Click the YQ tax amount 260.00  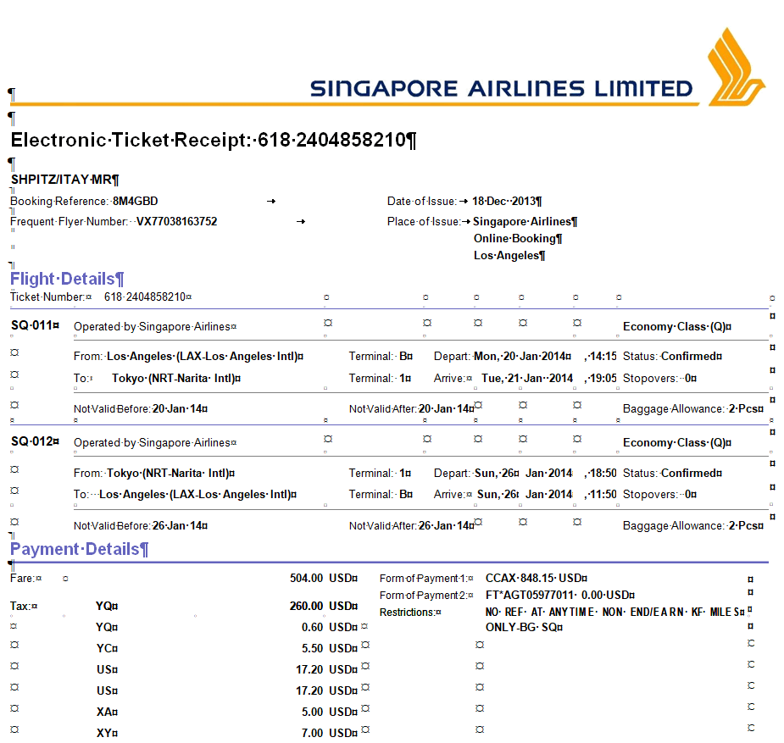pyautogui.click(x=306, y=606)
